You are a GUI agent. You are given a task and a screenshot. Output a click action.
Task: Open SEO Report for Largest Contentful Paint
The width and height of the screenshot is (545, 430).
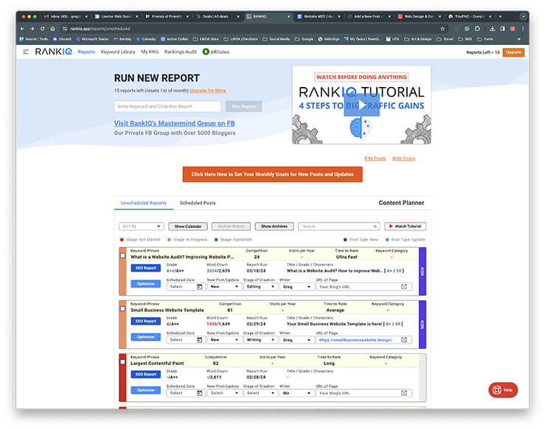pos(145,375)
